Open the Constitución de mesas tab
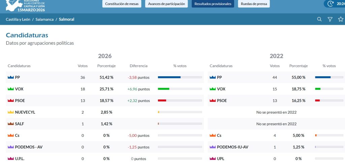Viewport: 345px width, 162px height. click(122, 4)
